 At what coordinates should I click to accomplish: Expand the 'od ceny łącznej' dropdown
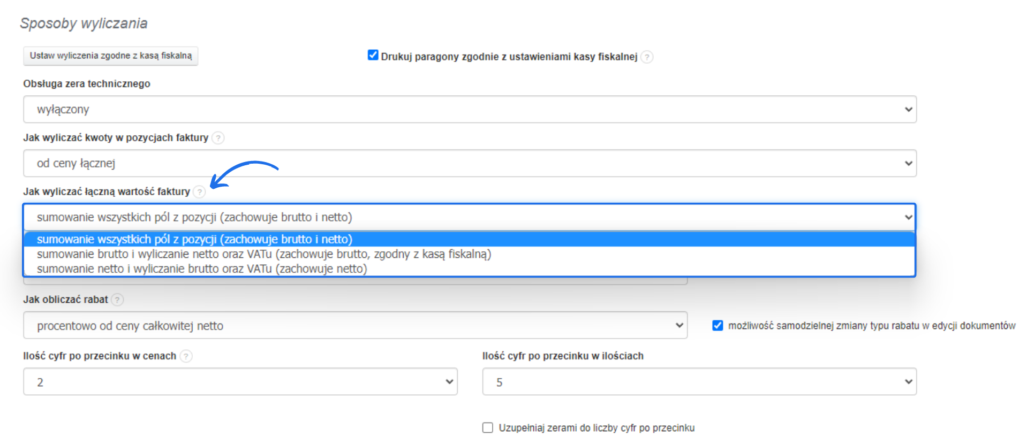[469, 164]
